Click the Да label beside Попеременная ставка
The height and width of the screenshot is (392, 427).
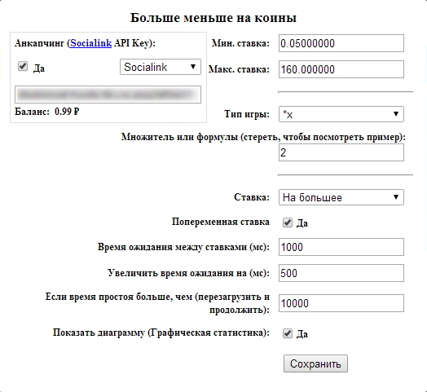click(x=302, y=223)
